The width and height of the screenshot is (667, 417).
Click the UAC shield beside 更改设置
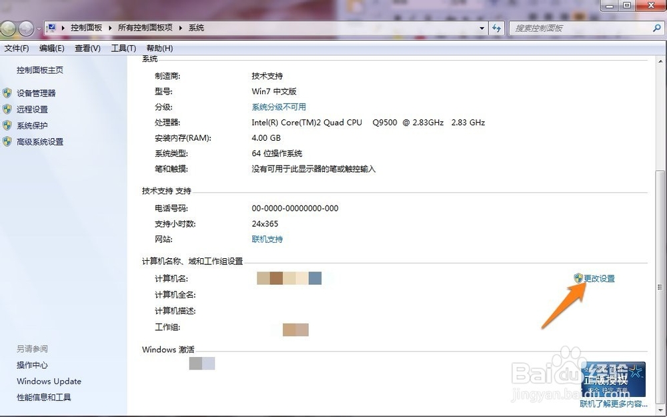577,278
